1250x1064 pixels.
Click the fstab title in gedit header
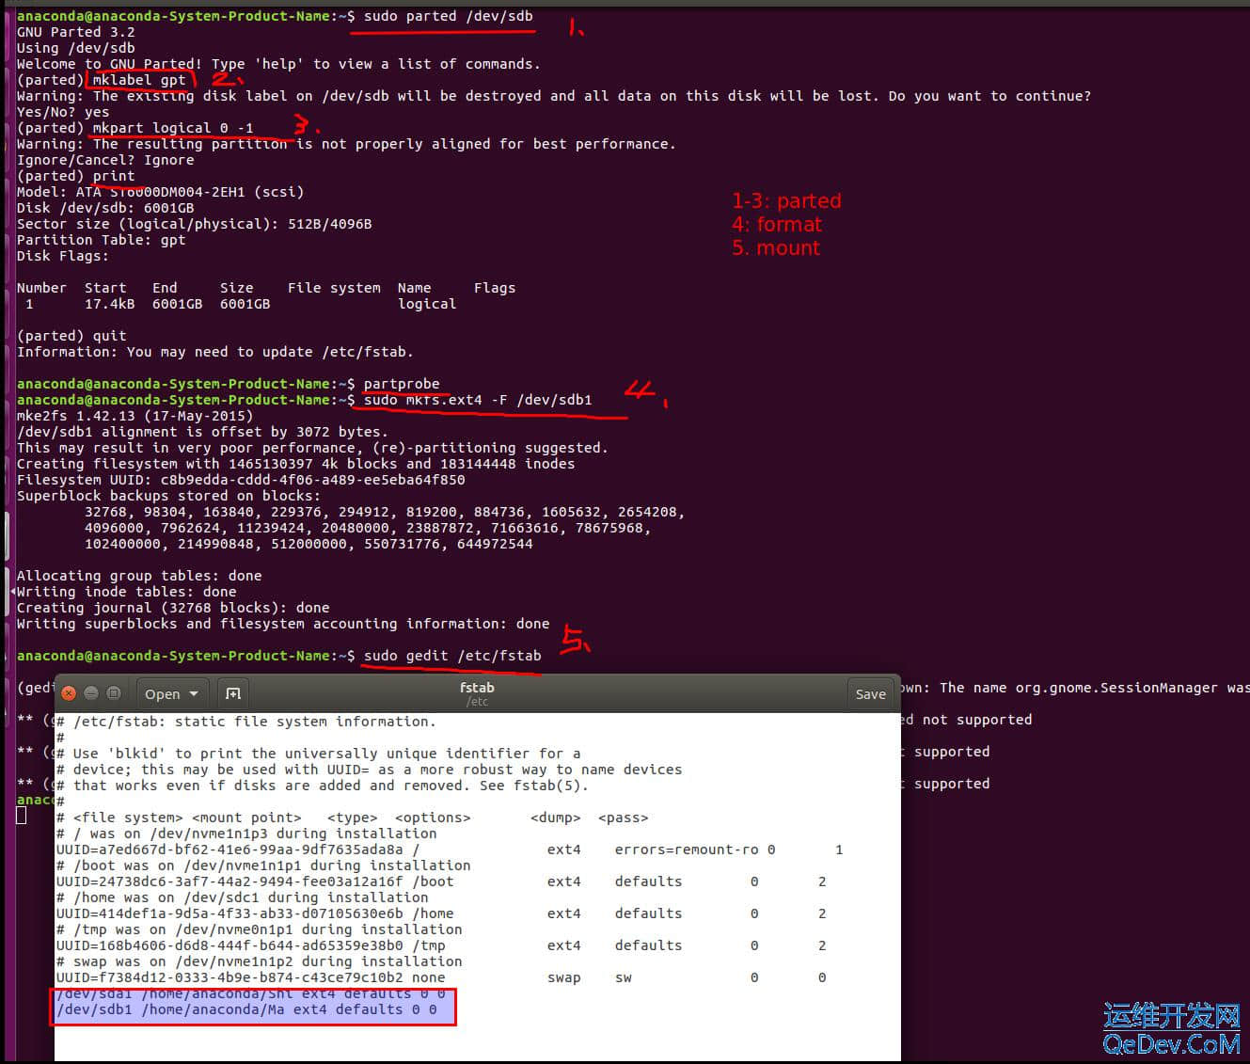(x=477, y=688)
